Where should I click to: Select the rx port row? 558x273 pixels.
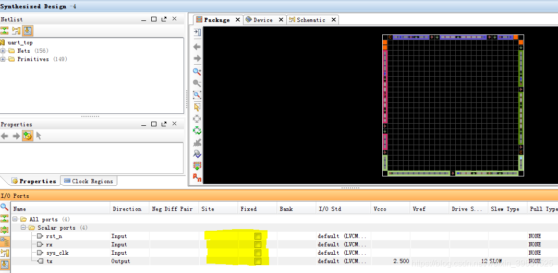point(284,244)
